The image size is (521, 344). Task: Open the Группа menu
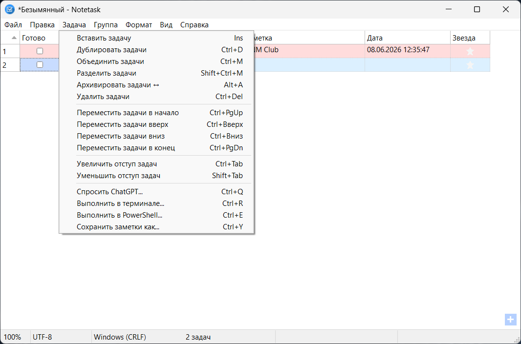coord(106,25)
